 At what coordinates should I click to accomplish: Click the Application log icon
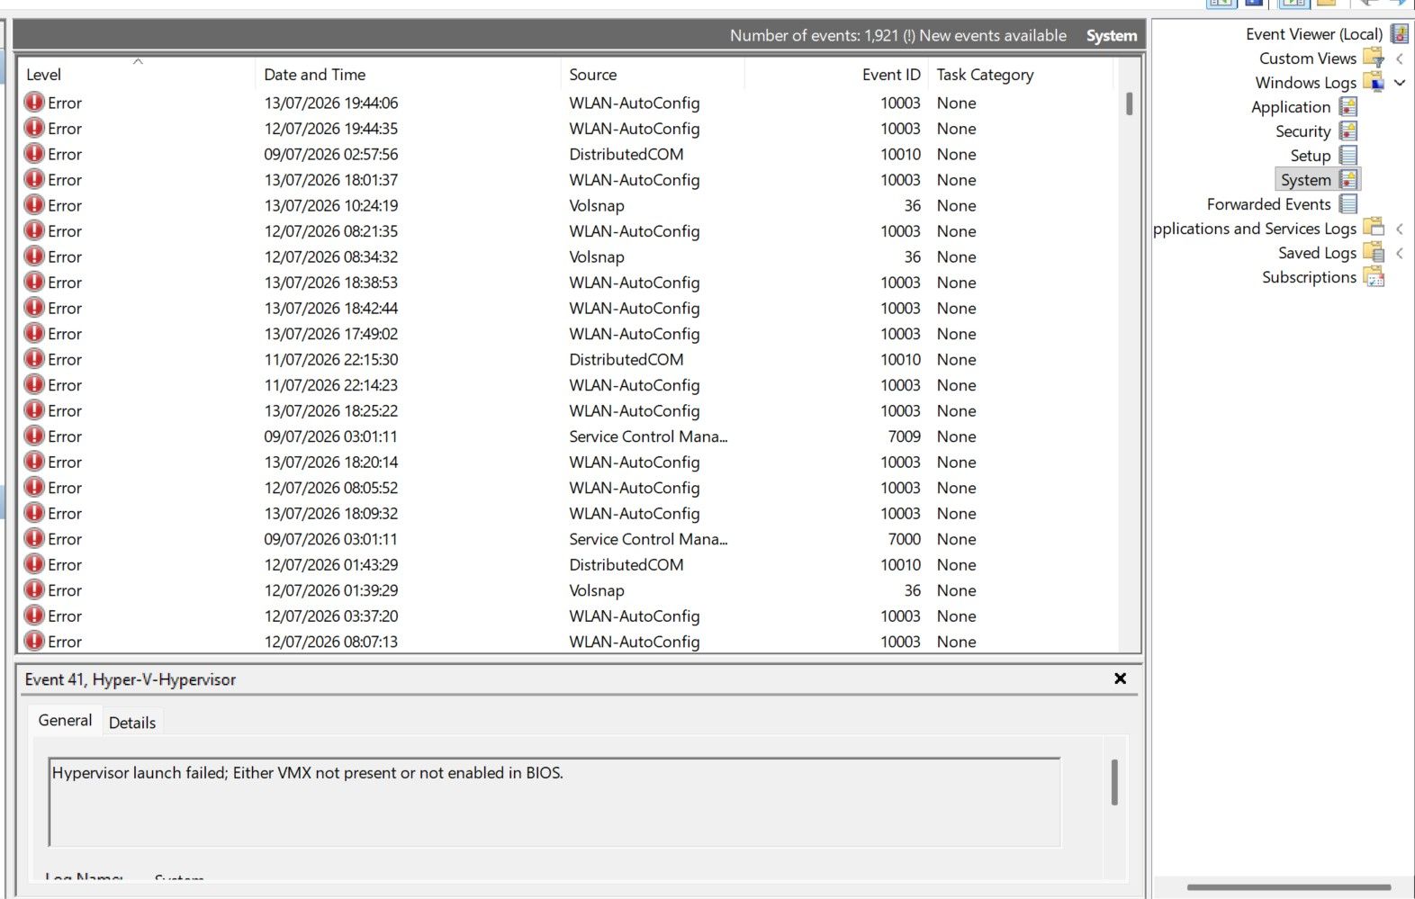click(1347, 107)
